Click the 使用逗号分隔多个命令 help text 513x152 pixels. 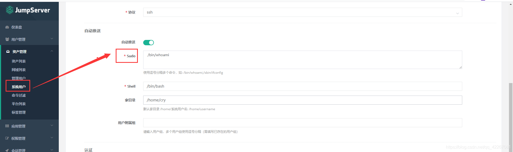click(183, 73)
